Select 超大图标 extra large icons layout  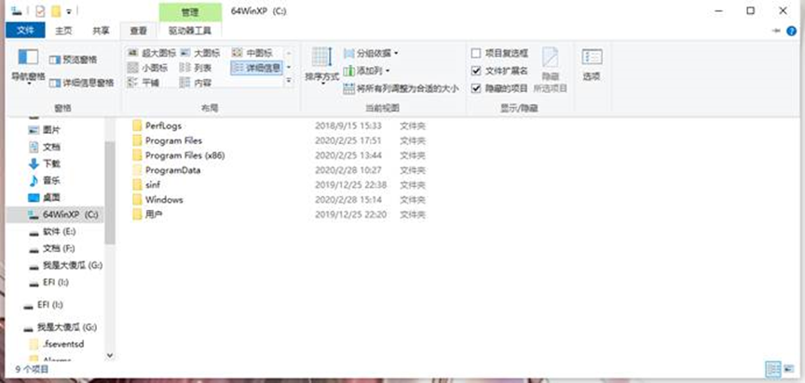[152, 53]
